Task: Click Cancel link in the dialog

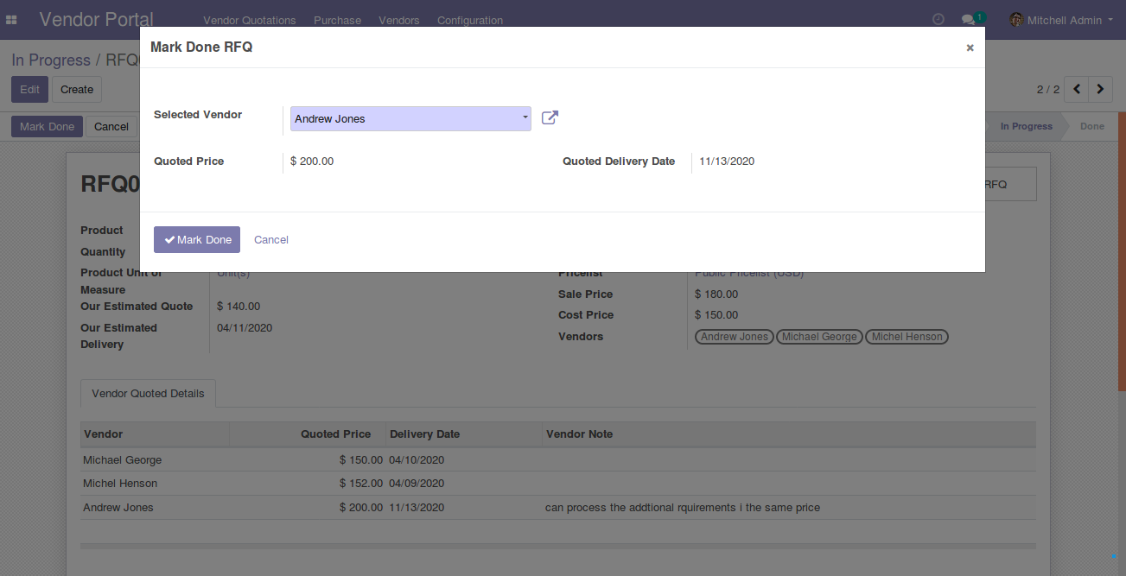Action: (270, 240)
